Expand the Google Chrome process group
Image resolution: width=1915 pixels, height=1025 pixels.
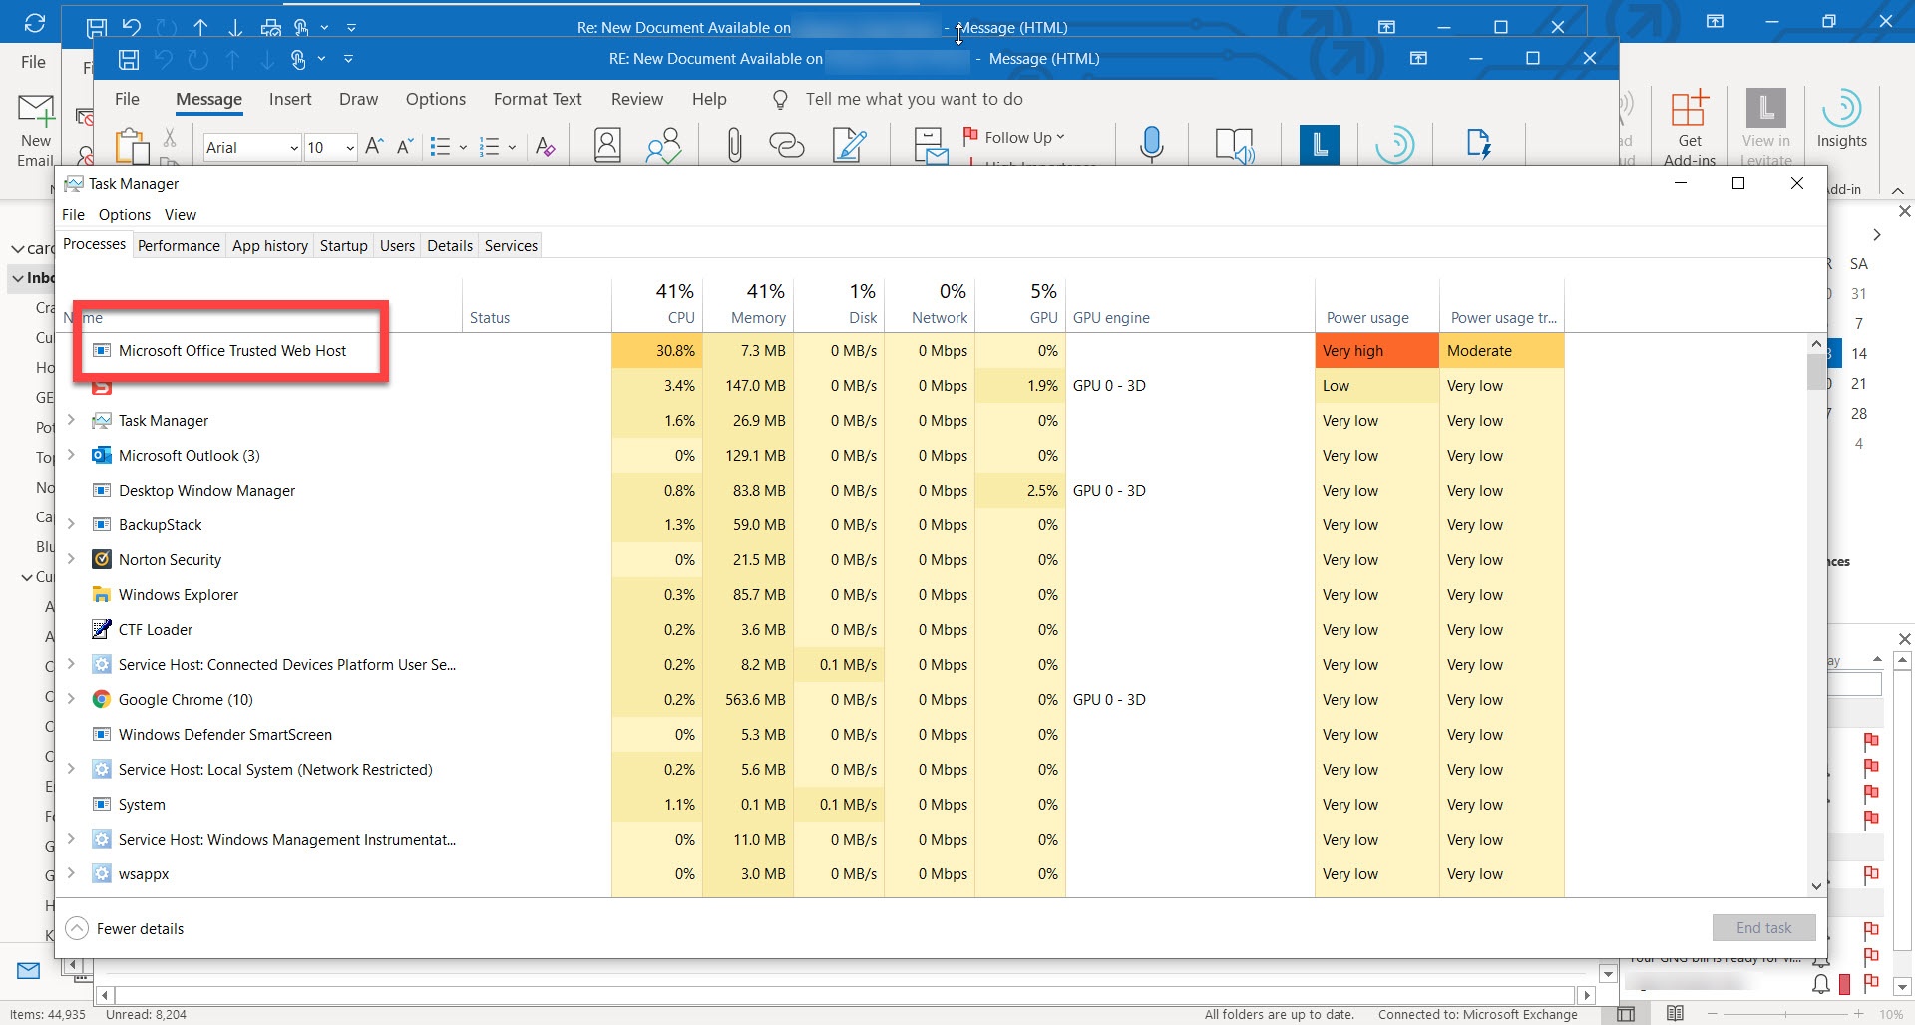tap(71, 699)
